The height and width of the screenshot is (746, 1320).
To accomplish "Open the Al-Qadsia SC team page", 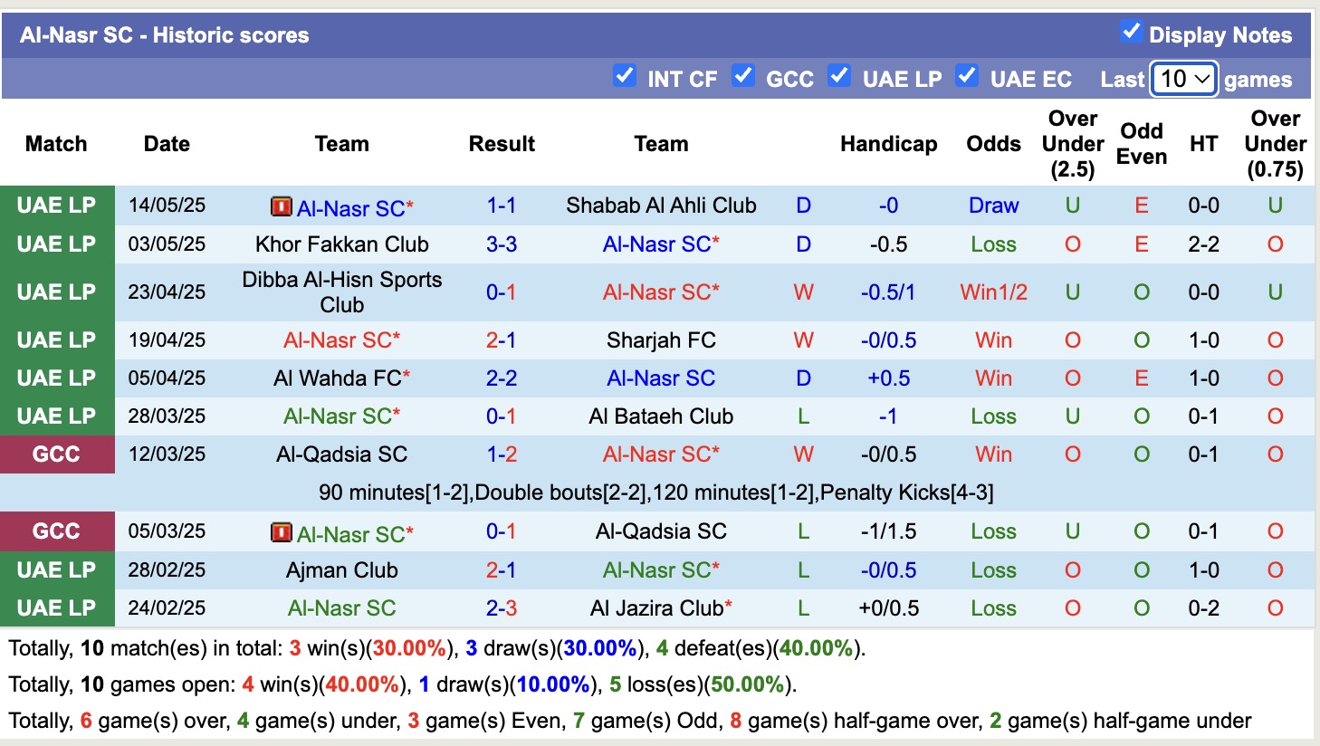I will coord(341,454).
